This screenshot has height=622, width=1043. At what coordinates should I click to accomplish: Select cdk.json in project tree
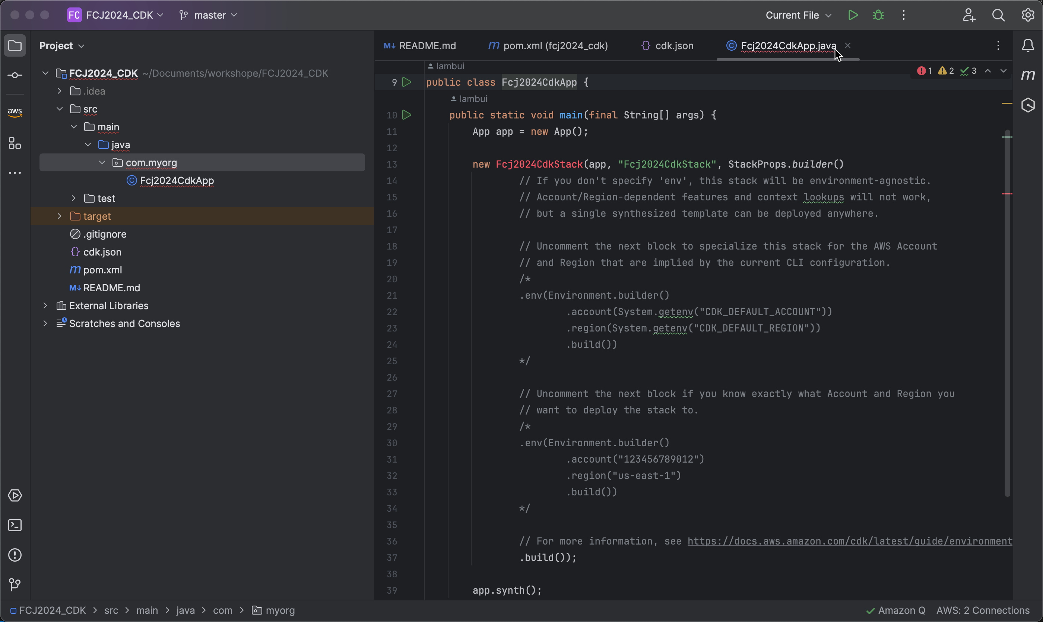(102, 252)
